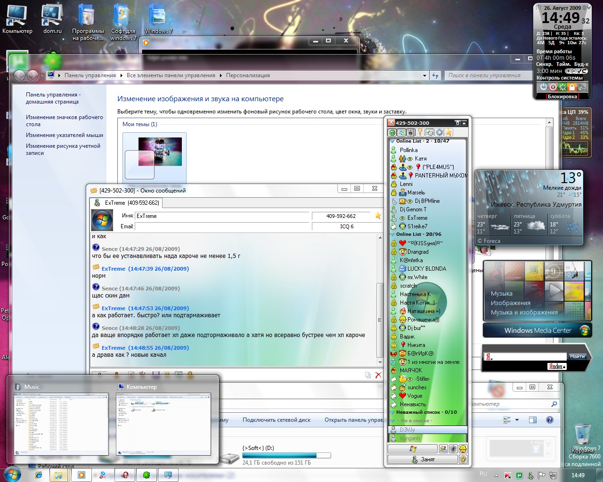Click the gear settings icon in the ICQ toolbar
This screenshot has height=482, width=603.
point(439,132)
